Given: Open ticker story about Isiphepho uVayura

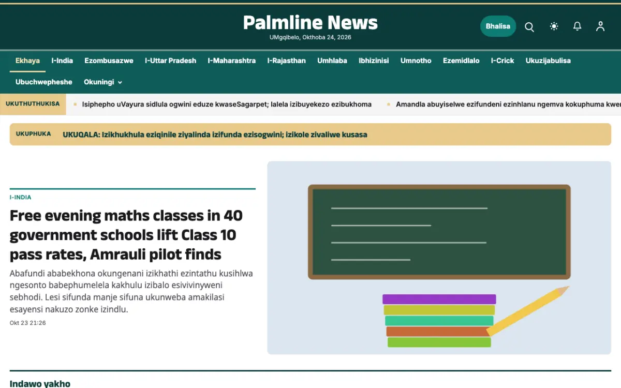Looking at the screenshot, I should [x=227, y=104].
